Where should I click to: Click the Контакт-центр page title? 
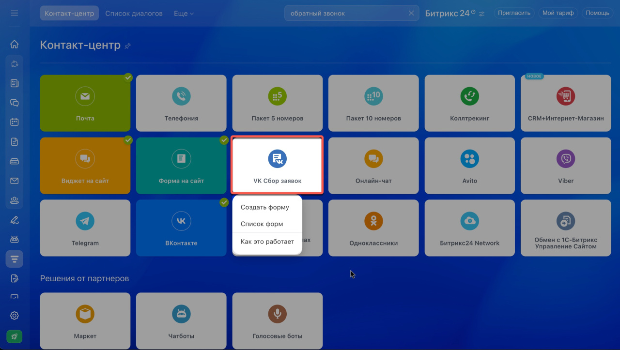pos(80,46)
